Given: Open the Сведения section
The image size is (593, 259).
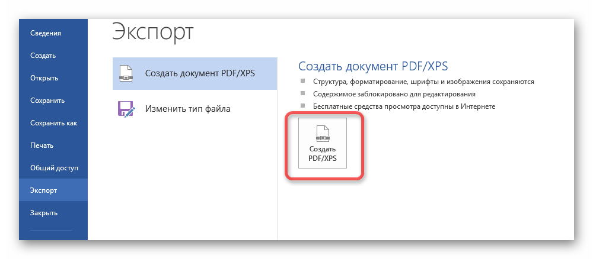Looking at the screenshot, I should 53,33.
